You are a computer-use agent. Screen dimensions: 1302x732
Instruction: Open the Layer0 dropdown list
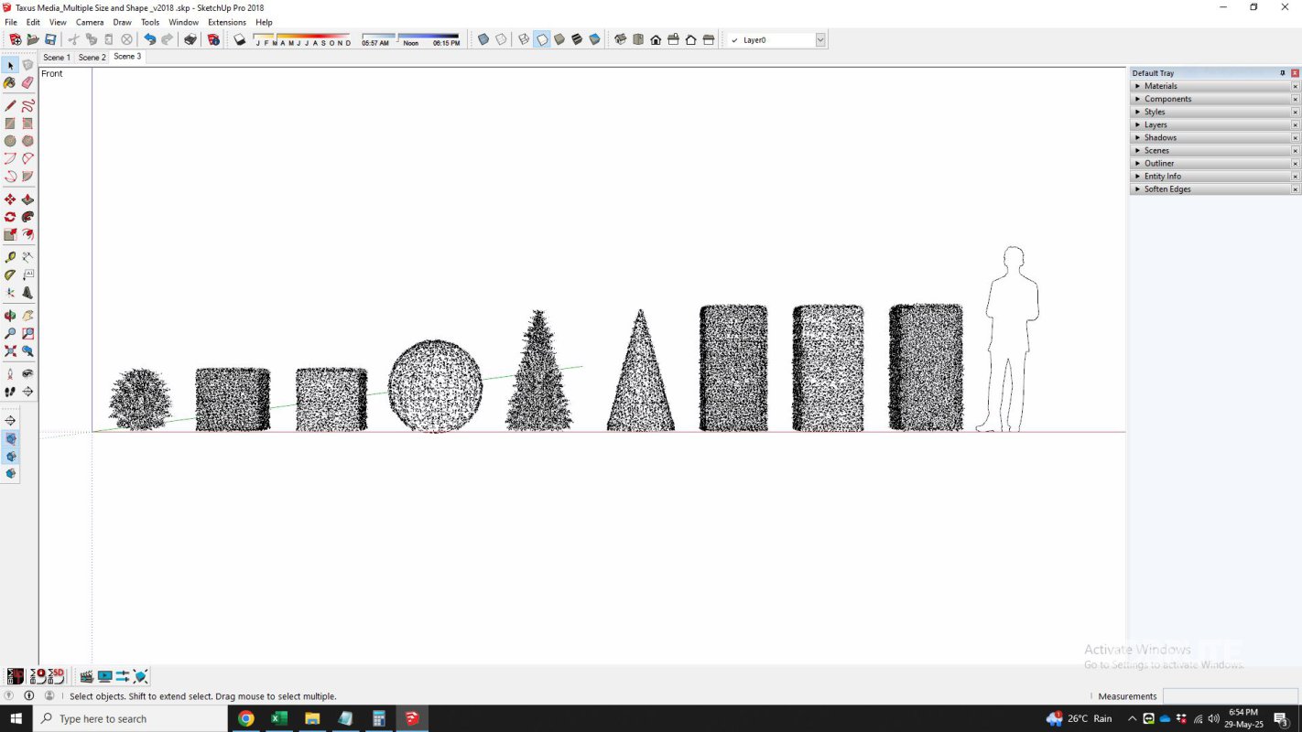[x=818, y=39]
